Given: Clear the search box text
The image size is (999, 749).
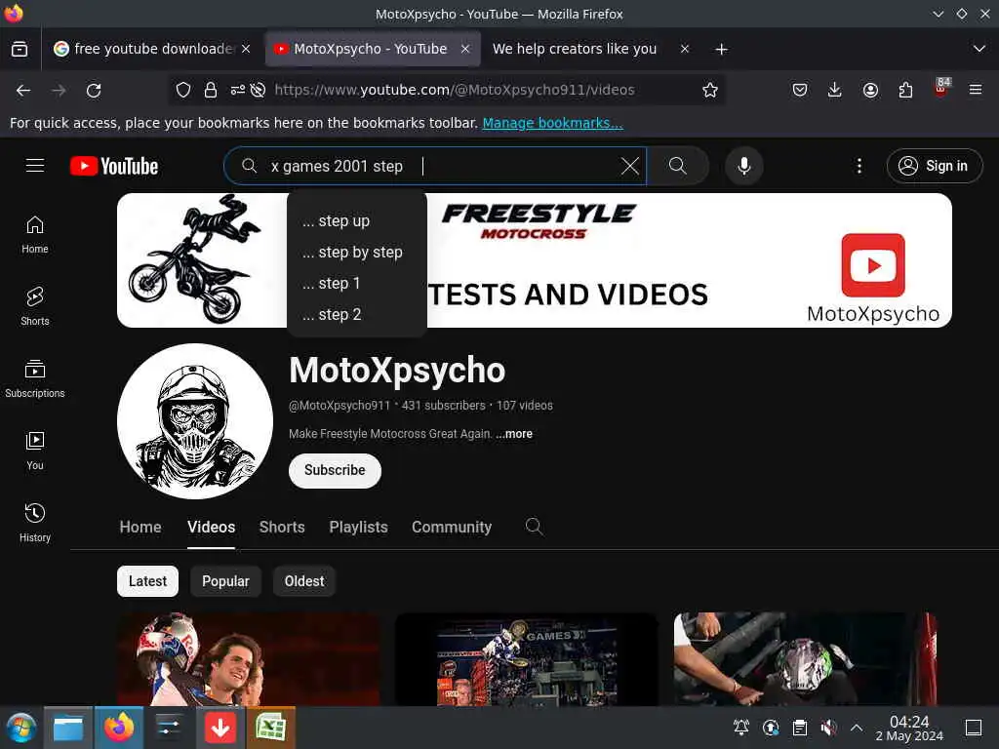Looking at the screenshot, I should click(x=629, y=166).
